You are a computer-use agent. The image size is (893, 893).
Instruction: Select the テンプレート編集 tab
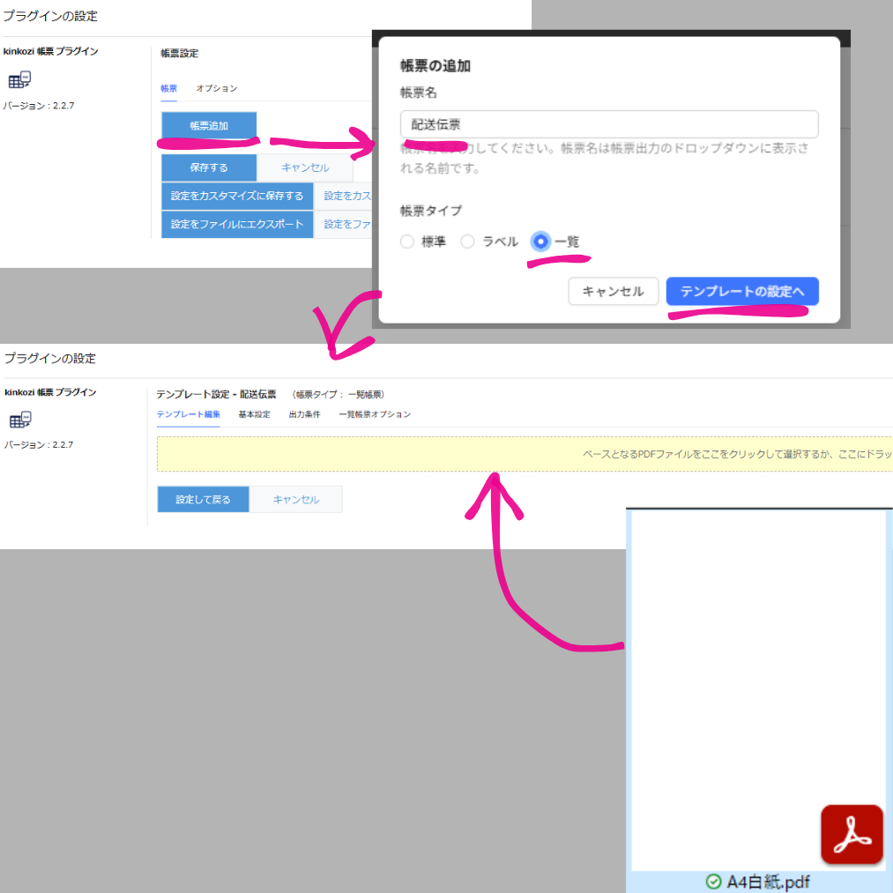pos(188,414)
